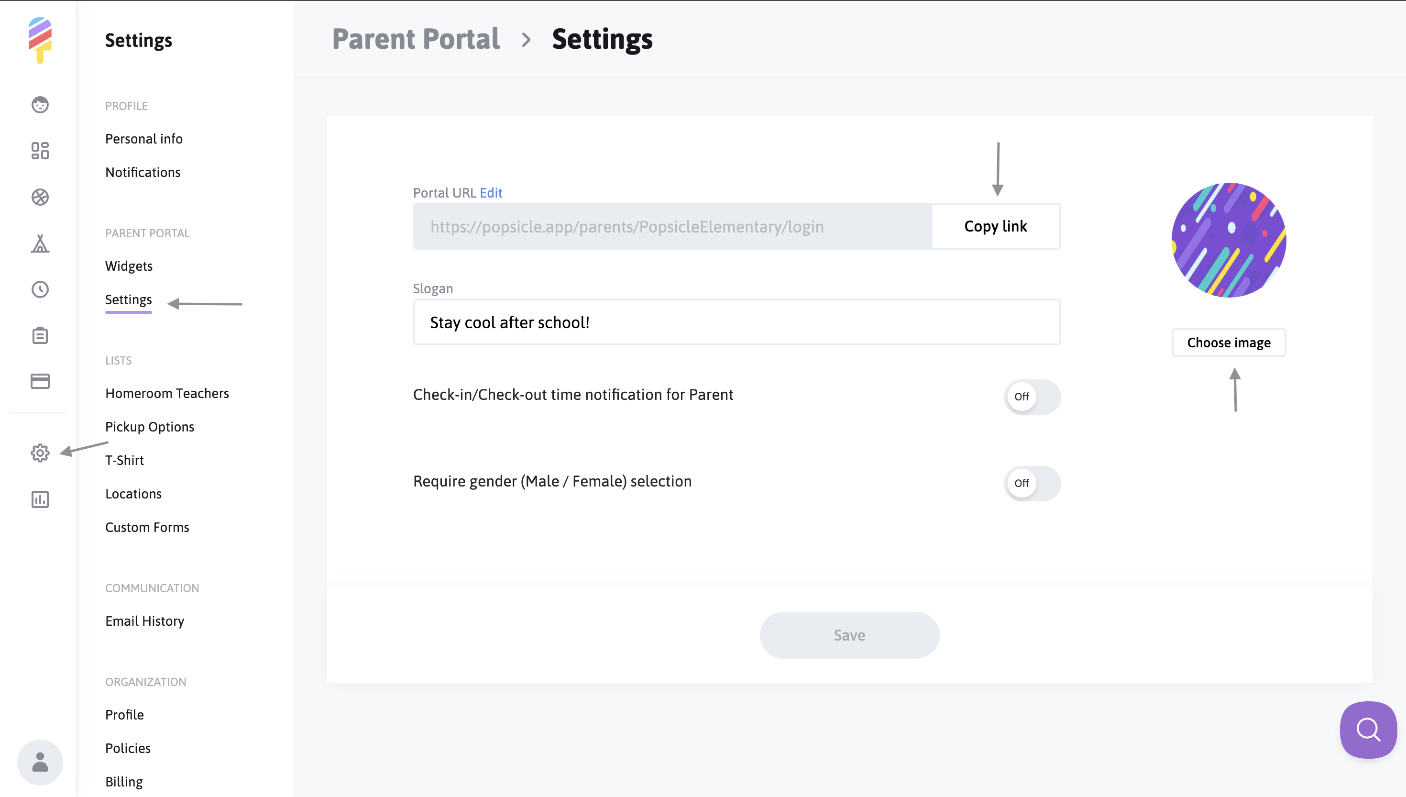Open the Popsicle logo home icon
The image size is (1406, 797).
click(x=40, y=40)
